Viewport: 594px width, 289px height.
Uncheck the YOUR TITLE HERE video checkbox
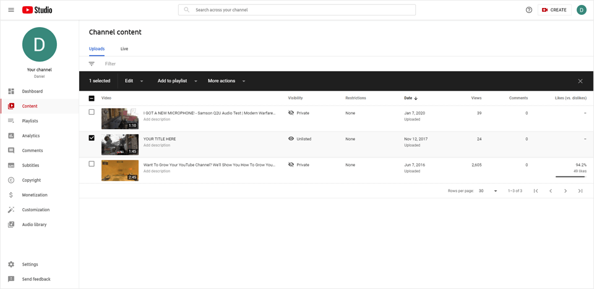pos(92,138)
